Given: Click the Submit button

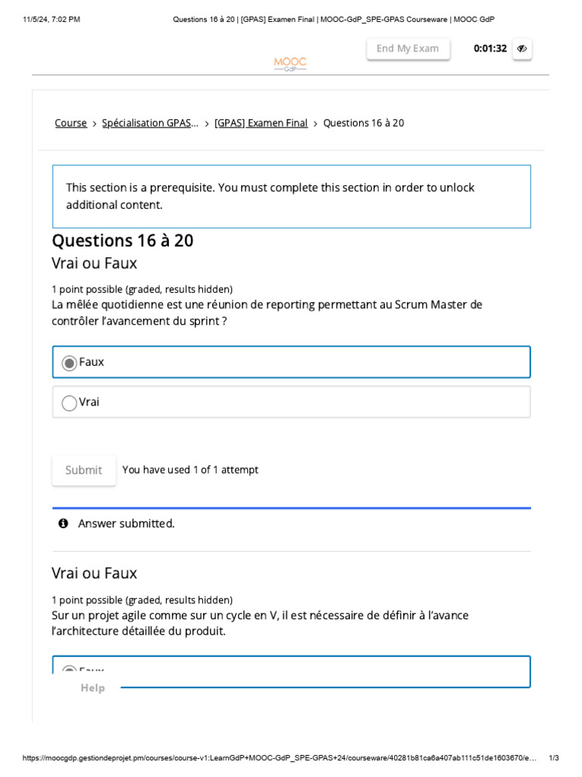Looking at the screenshot, I should point(83,470).
